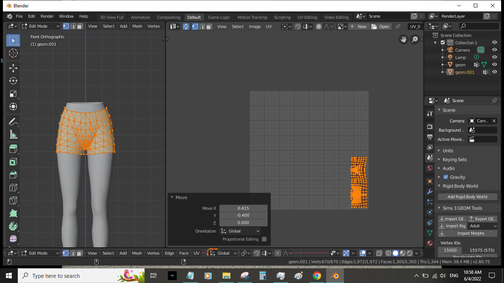Click Add Rigid Body World button

click(467, 197)
